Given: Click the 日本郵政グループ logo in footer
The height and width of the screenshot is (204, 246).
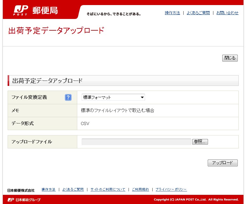Looking at the screenshot, I should tap(24, 200).
